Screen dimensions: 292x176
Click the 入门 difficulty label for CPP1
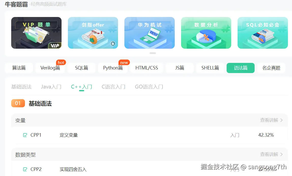click(235, 135)
